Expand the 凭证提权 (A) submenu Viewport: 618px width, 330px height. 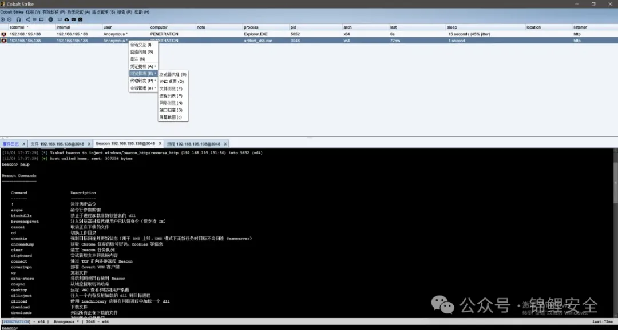coord(142,66)
